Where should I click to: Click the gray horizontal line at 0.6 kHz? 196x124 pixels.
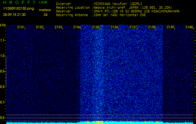pyautogui.click(x=100, y=118)
